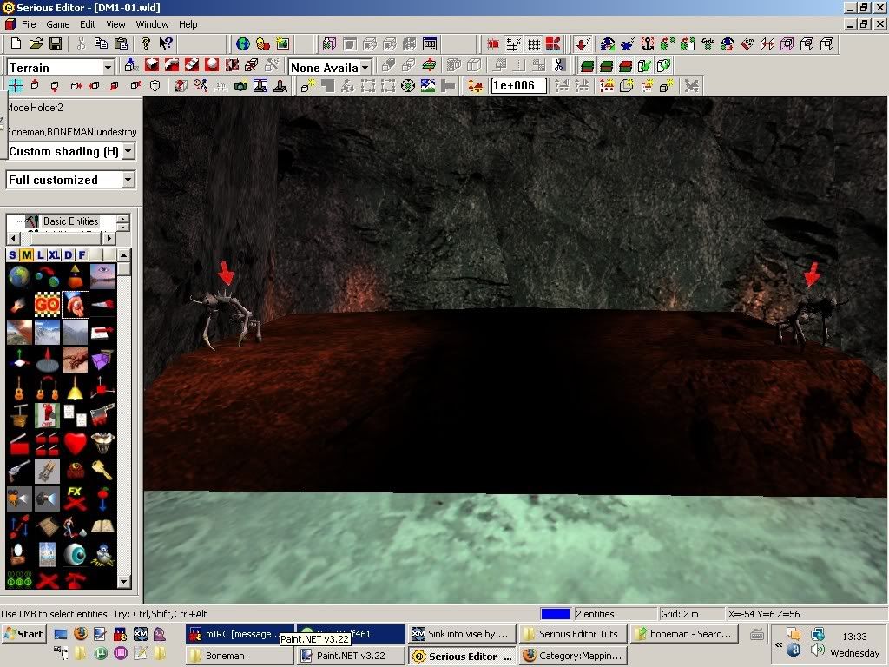Viewport: 889px width, 667px height.
Task: Open the Terrain mode dropdown
Action: (x=109, y=67)
